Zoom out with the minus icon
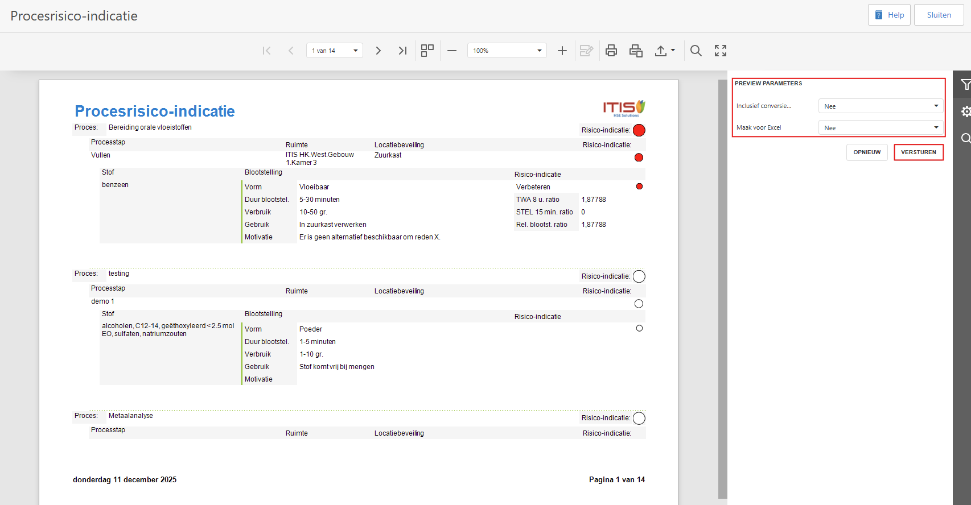The width and height of the screenshot is (971, 505). 452,51
